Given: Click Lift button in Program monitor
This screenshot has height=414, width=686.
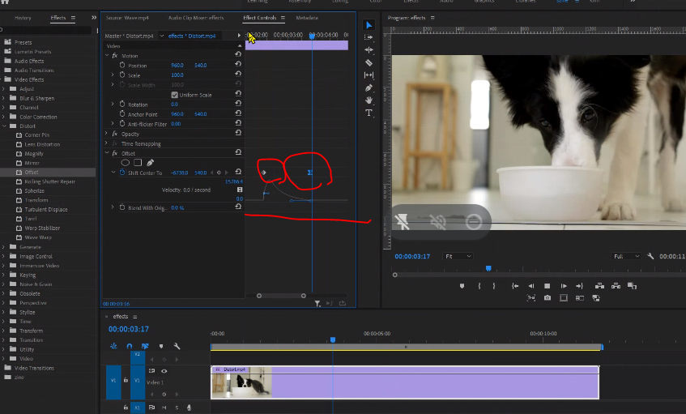Looking at the screenshot, I should [599, 286].
